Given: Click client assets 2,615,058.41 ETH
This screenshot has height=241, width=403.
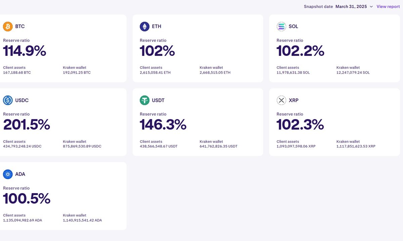Looking at the screenshot, I should [155, 72].
